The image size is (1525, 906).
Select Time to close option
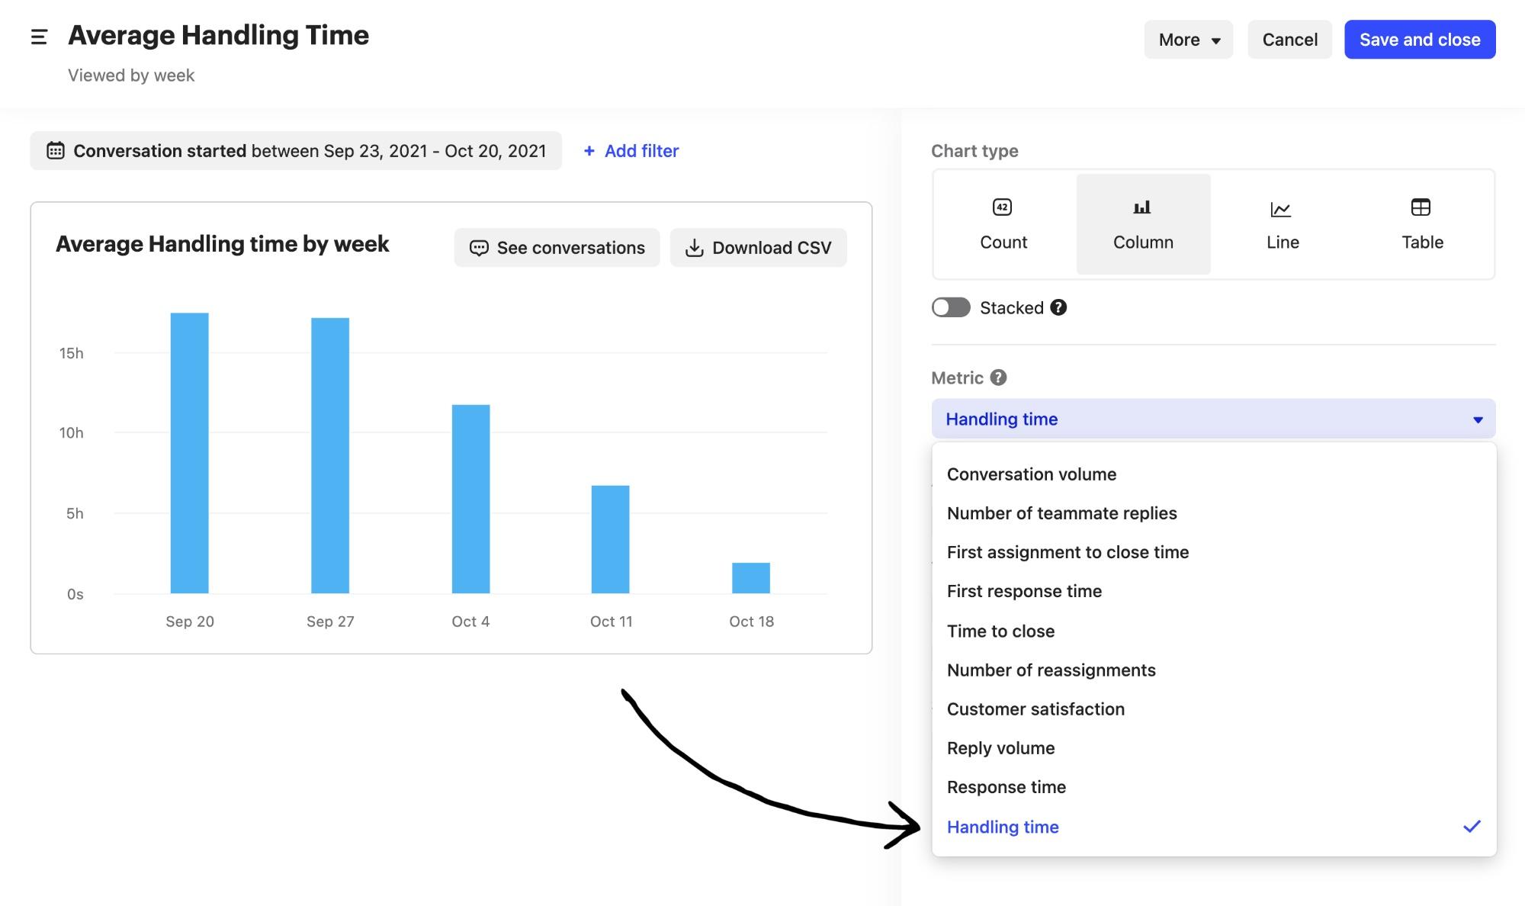pyautogui.click(x=1214, y=631)
